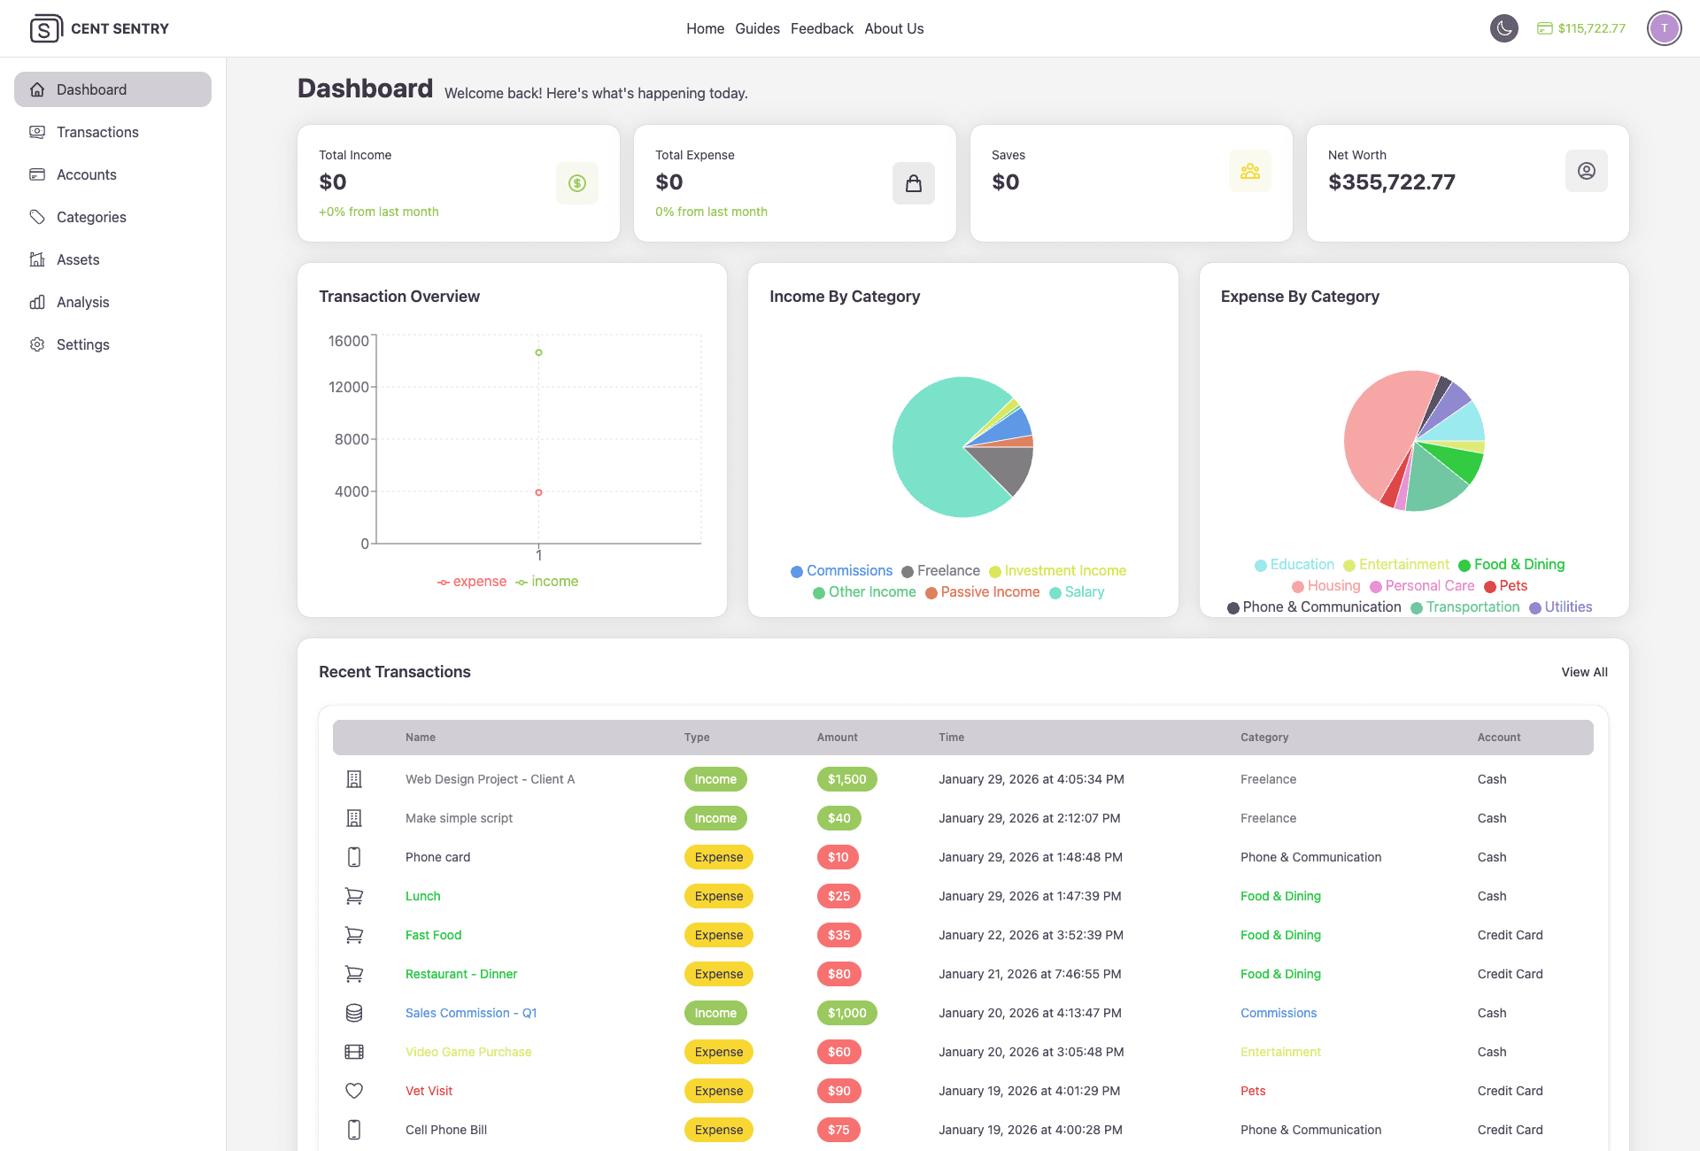The width and height of the screenshot is (1700, 1151).
Task: Click the Total Income dollar icon
Action: coord(577,183)
